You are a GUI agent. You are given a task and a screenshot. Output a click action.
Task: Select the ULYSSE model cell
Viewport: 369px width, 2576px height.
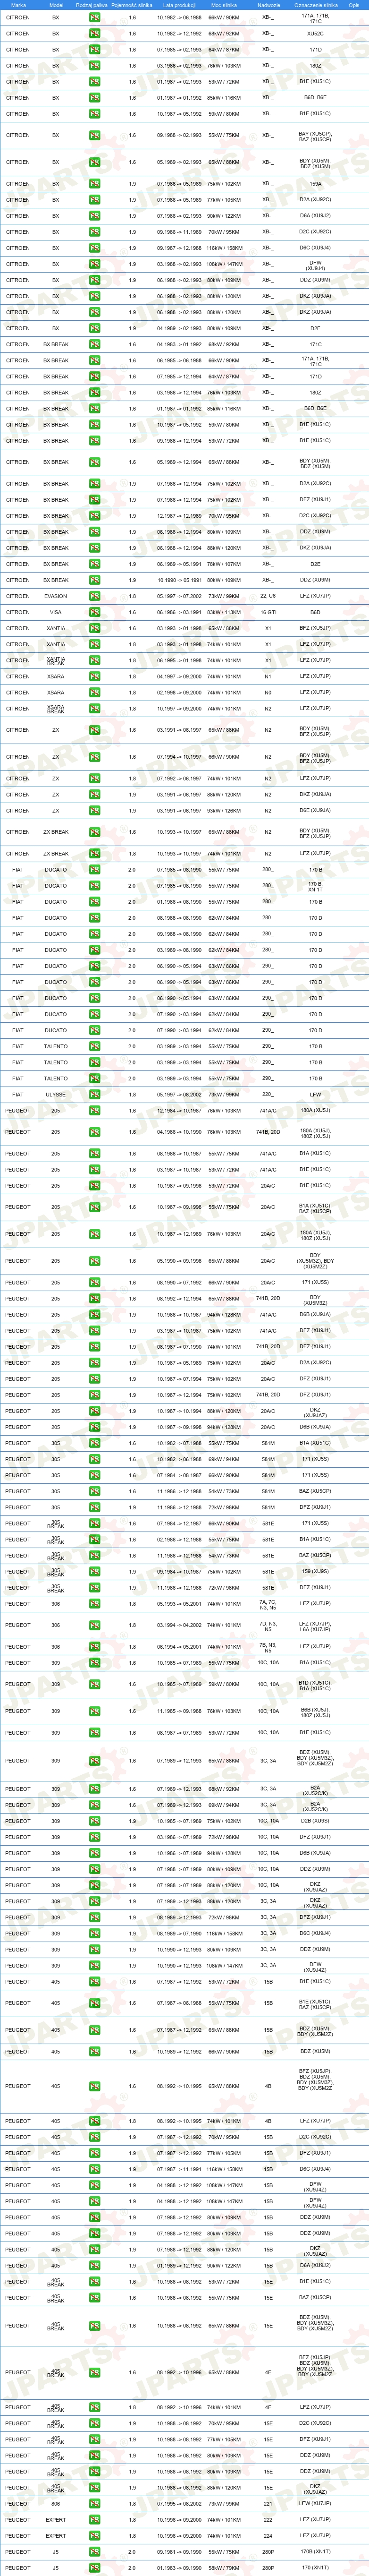pos(56,1095)
